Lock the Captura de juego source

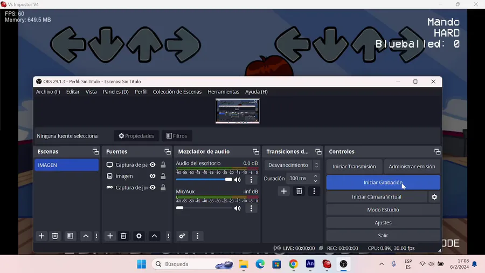163,188
